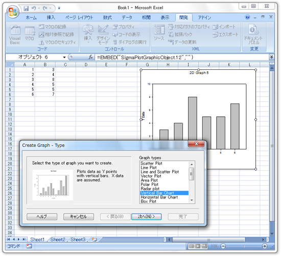Open the ホーム ribbon tab
The width and height of the screenshot is (281, 256).
(x=31, y=17)
